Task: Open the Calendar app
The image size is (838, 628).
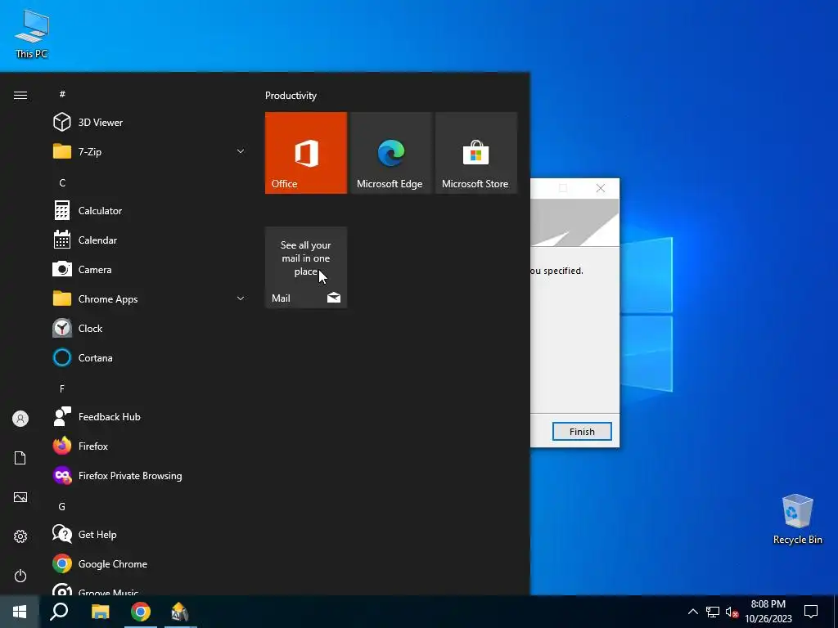Action: coord(150,240)
